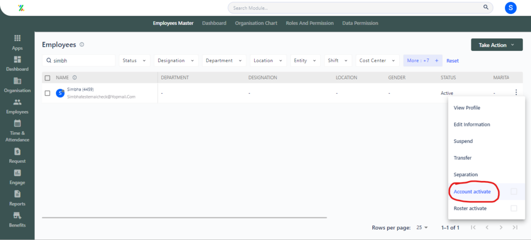Click GENDER column header

(x=397, y=78)
